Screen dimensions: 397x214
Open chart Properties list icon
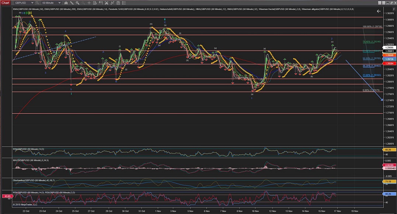(x=124, y=3)
